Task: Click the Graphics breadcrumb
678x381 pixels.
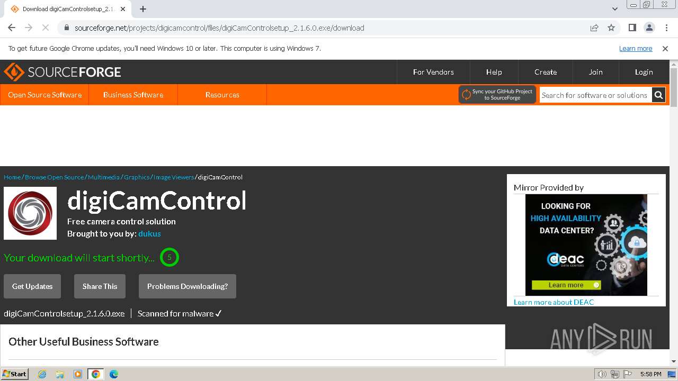Action: point(137,177)
